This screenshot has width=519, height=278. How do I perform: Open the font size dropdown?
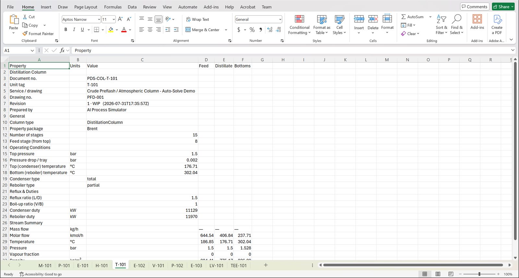pos(114,19)
